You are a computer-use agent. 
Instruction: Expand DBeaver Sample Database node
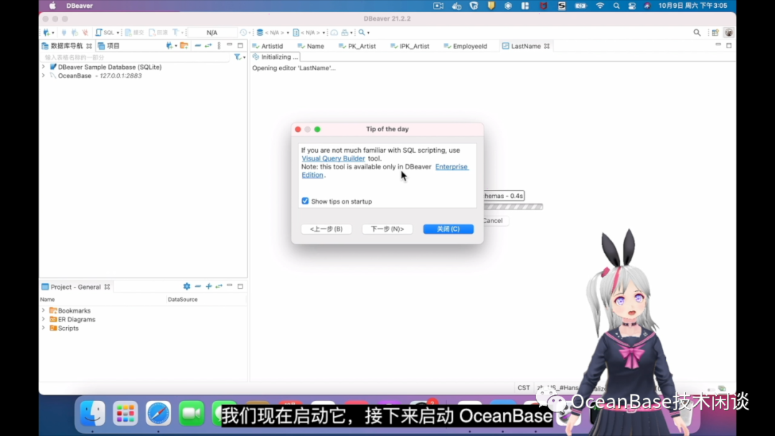[44, 67]
